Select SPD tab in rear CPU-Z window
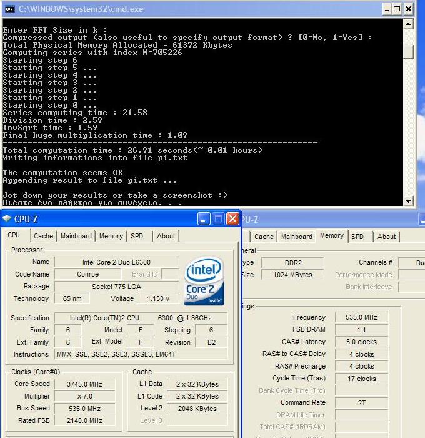Screen dimensions: 425x438 (x=357, y=237)
